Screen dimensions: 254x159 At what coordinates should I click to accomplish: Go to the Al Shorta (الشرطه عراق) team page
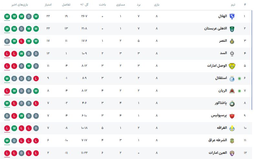pyautogui.click(x=217, y=141)
